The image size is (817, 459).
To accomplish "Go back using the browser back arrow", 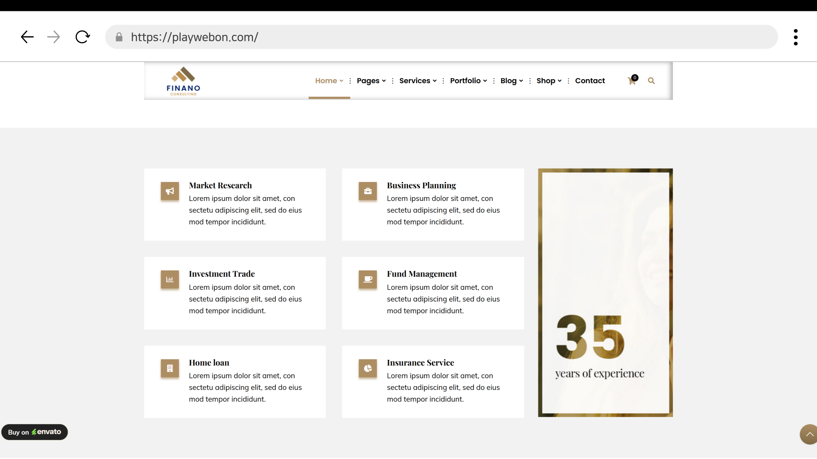I will (x=27, y=37).
